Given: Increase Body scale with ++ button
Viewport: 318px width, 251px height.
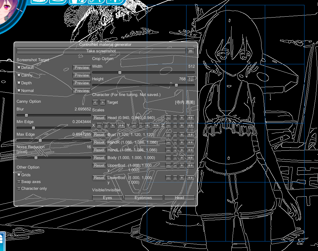Looking at the screenshot, I should [190, 158].
